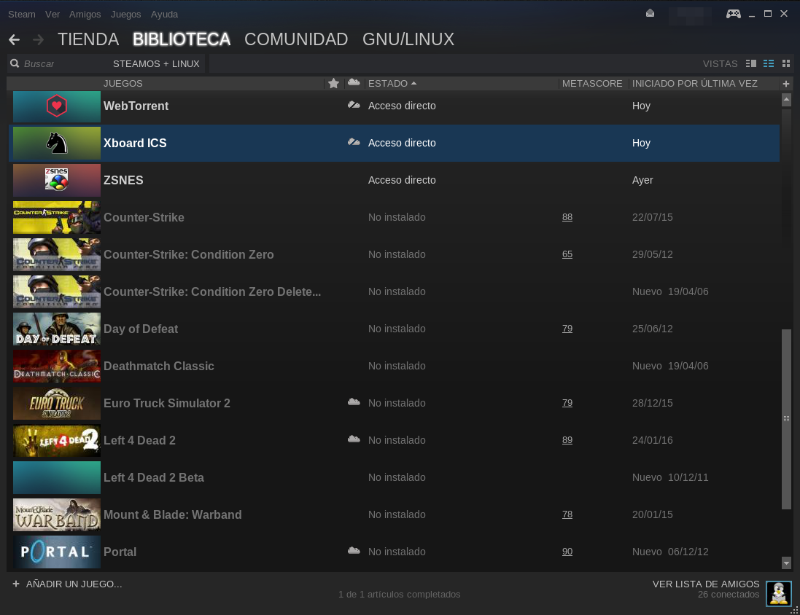Switch to grid view layout icon
Viewport: 800px width, 615px height.
point(785,63)
